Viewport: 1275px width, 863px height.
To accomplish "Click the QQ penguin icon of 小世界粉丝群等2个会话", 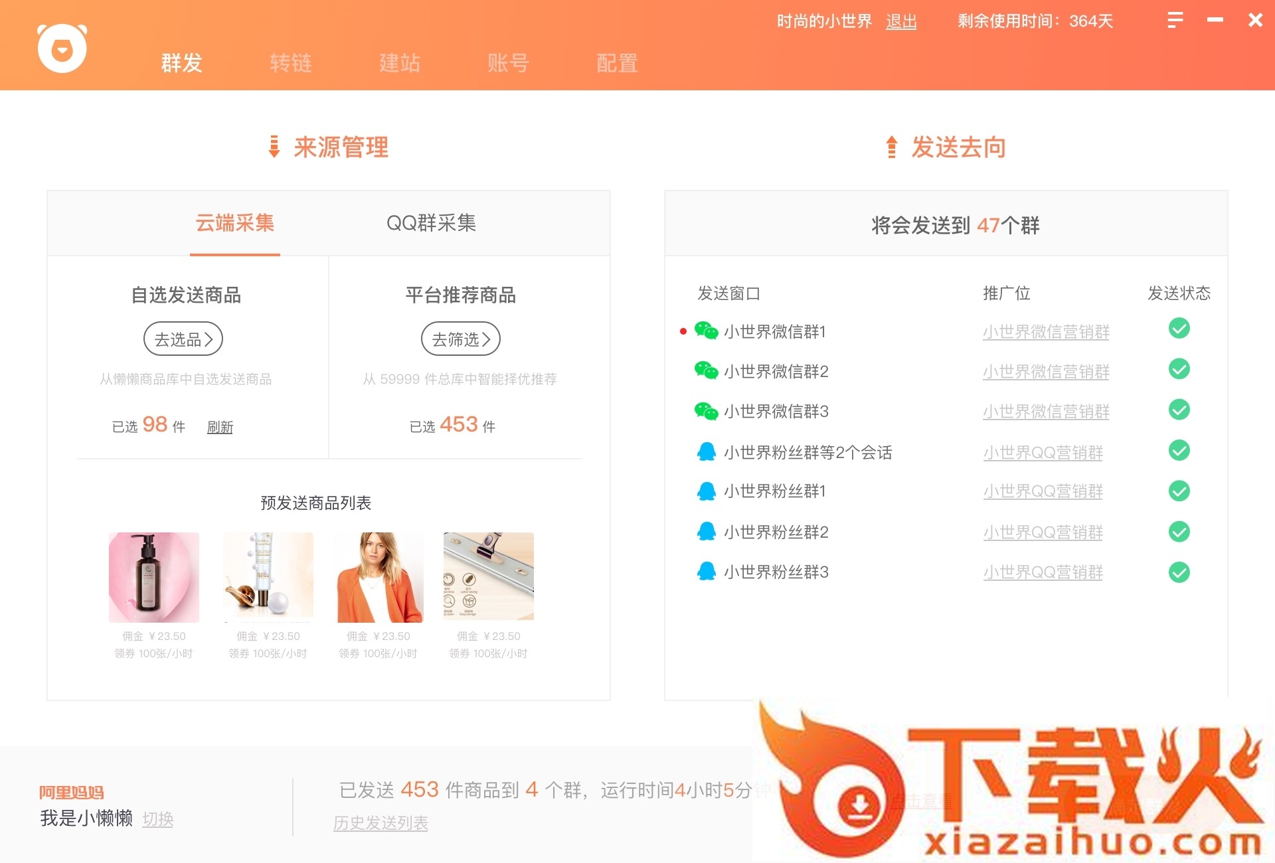I will click(706, 451).
